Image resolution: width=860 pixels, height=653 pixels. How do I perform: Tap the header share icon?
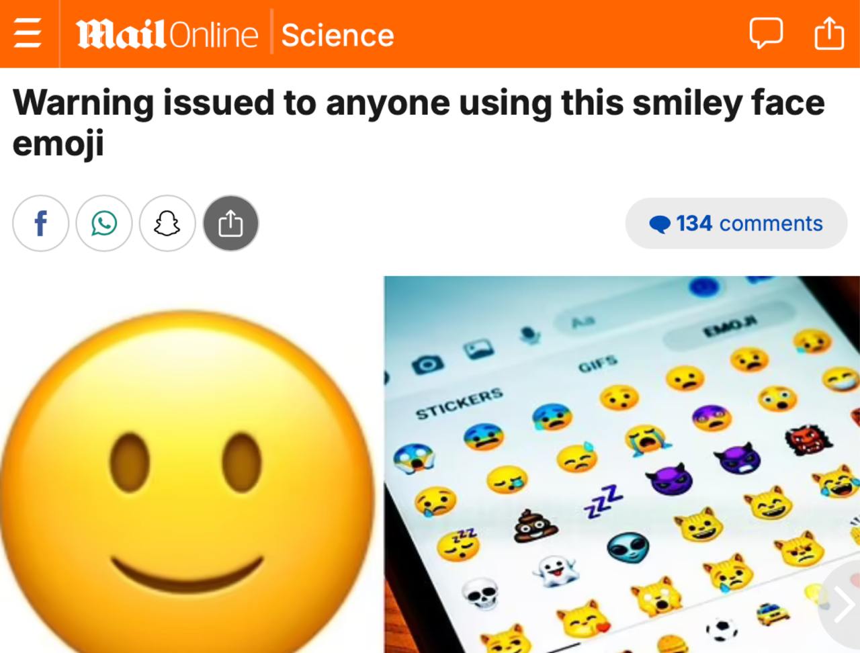pos(829,33)
